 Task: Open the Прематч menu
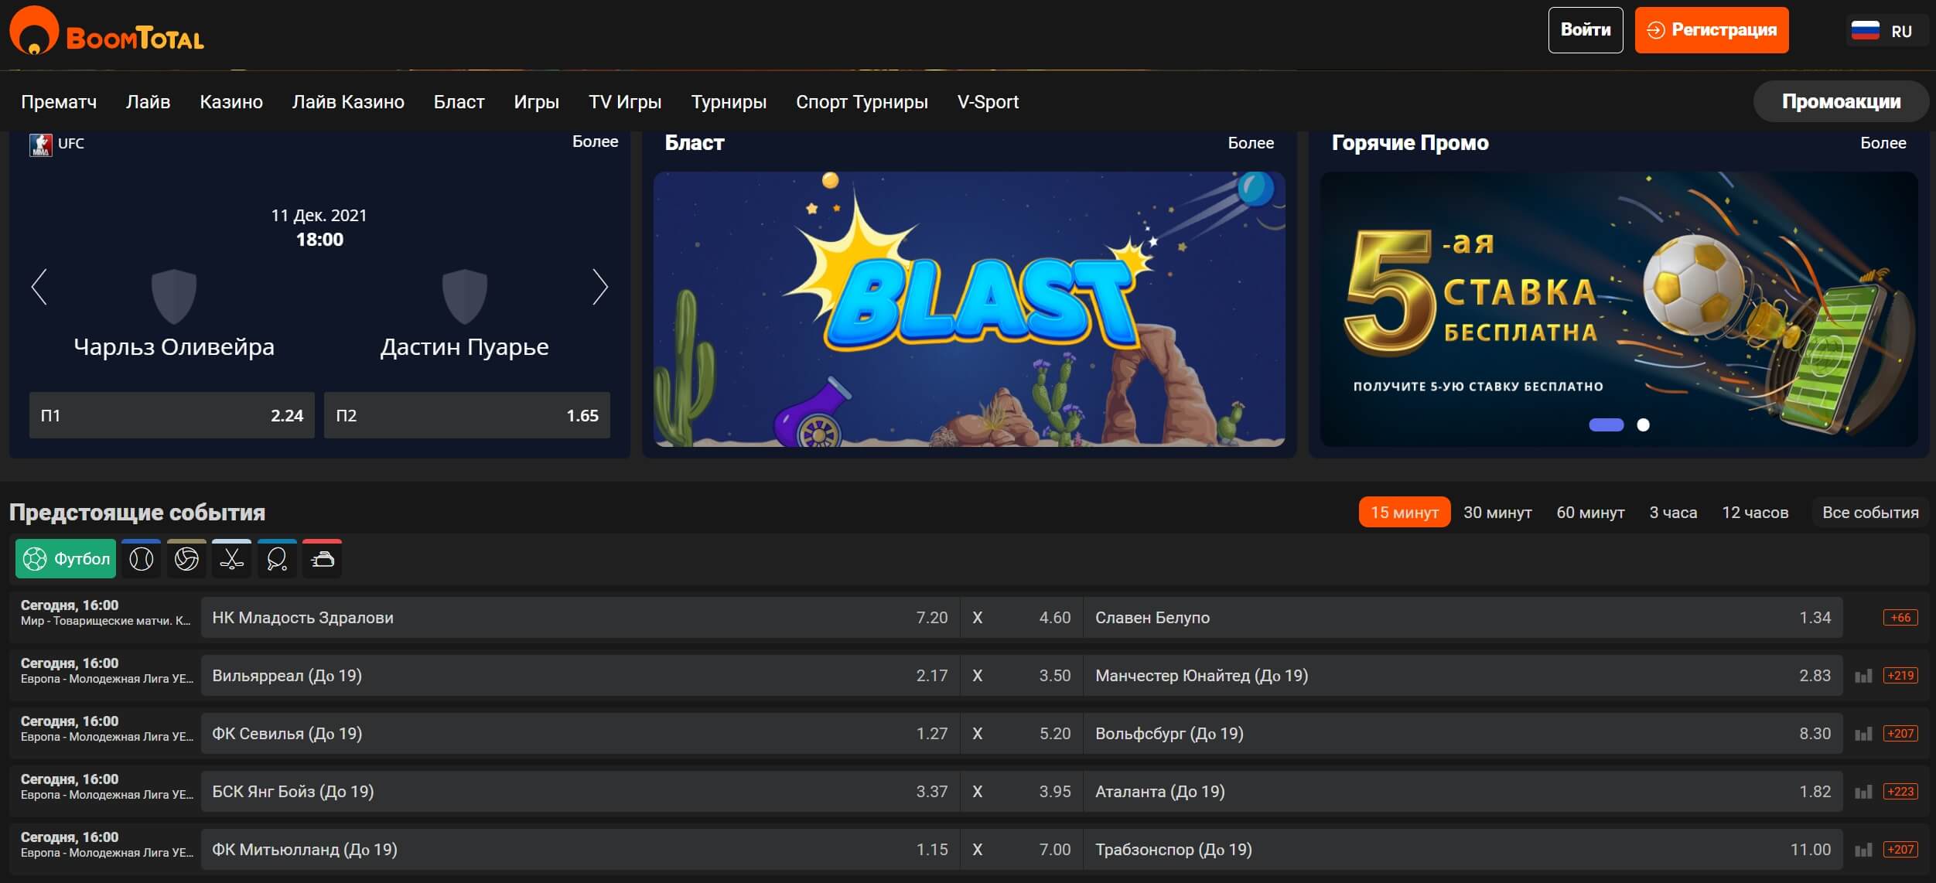click(59, 102)
